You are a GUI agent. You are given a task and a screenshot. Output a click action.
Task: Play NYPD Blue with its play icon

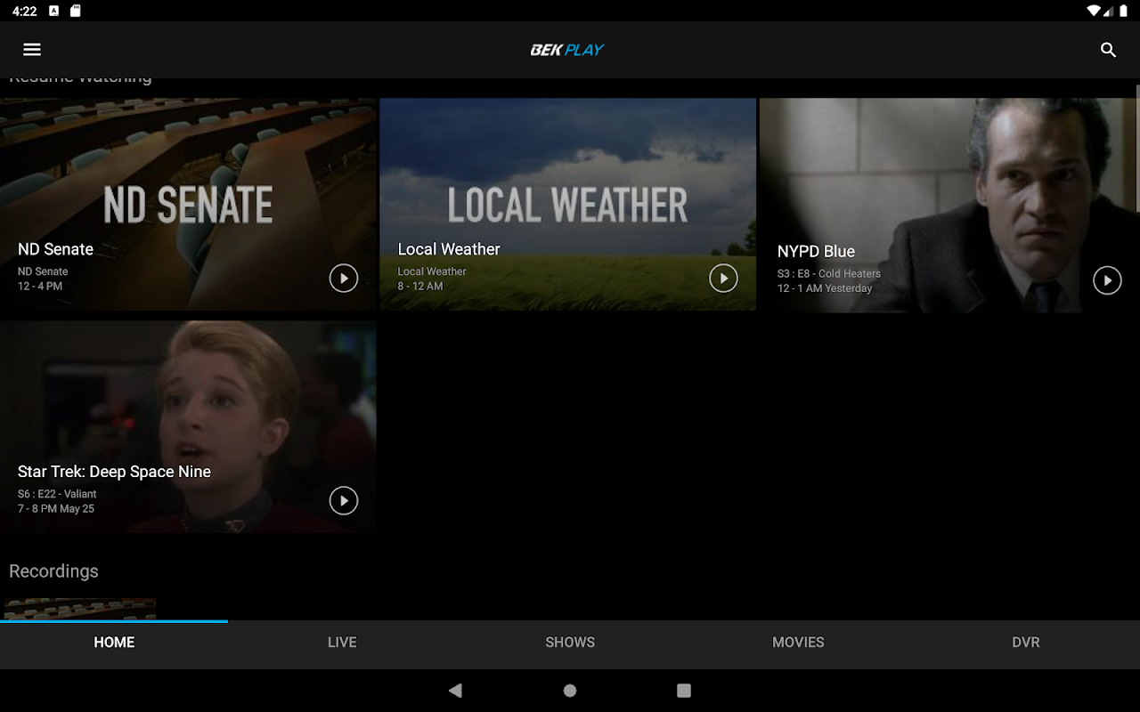coord(1107,280)
